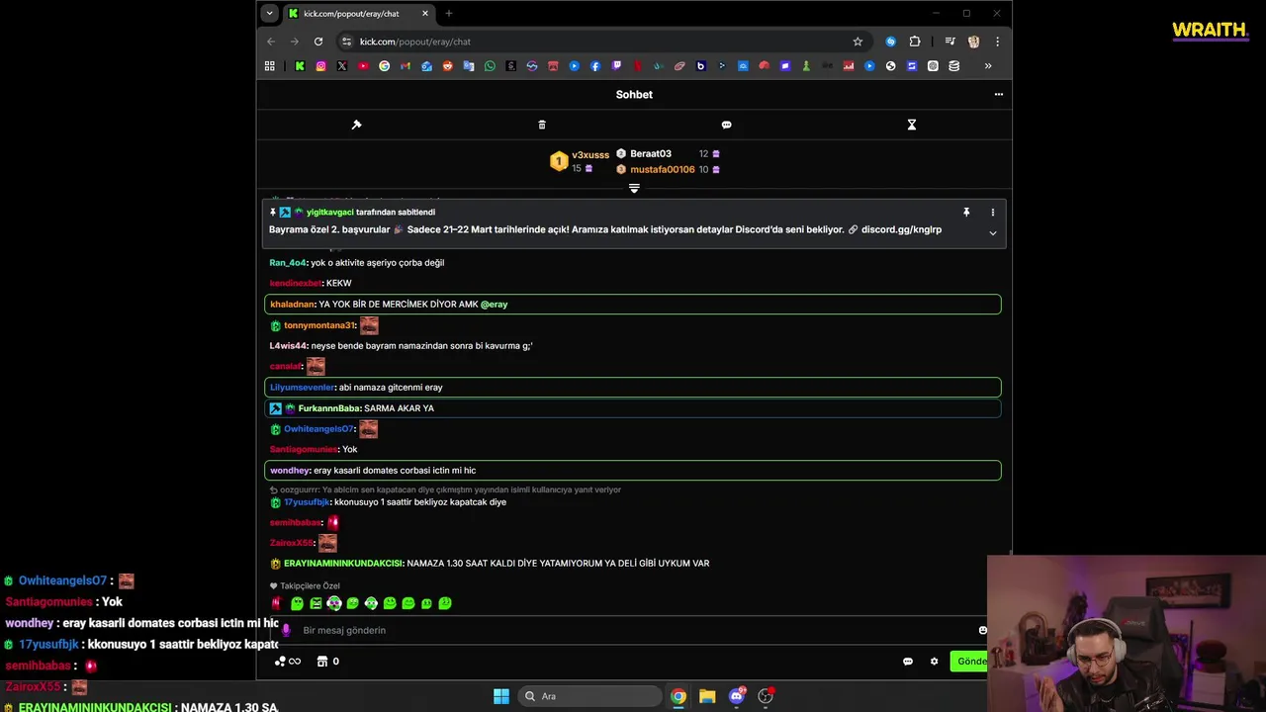Open the tab search dropdown in Chrome

click(x=269, y=14)
